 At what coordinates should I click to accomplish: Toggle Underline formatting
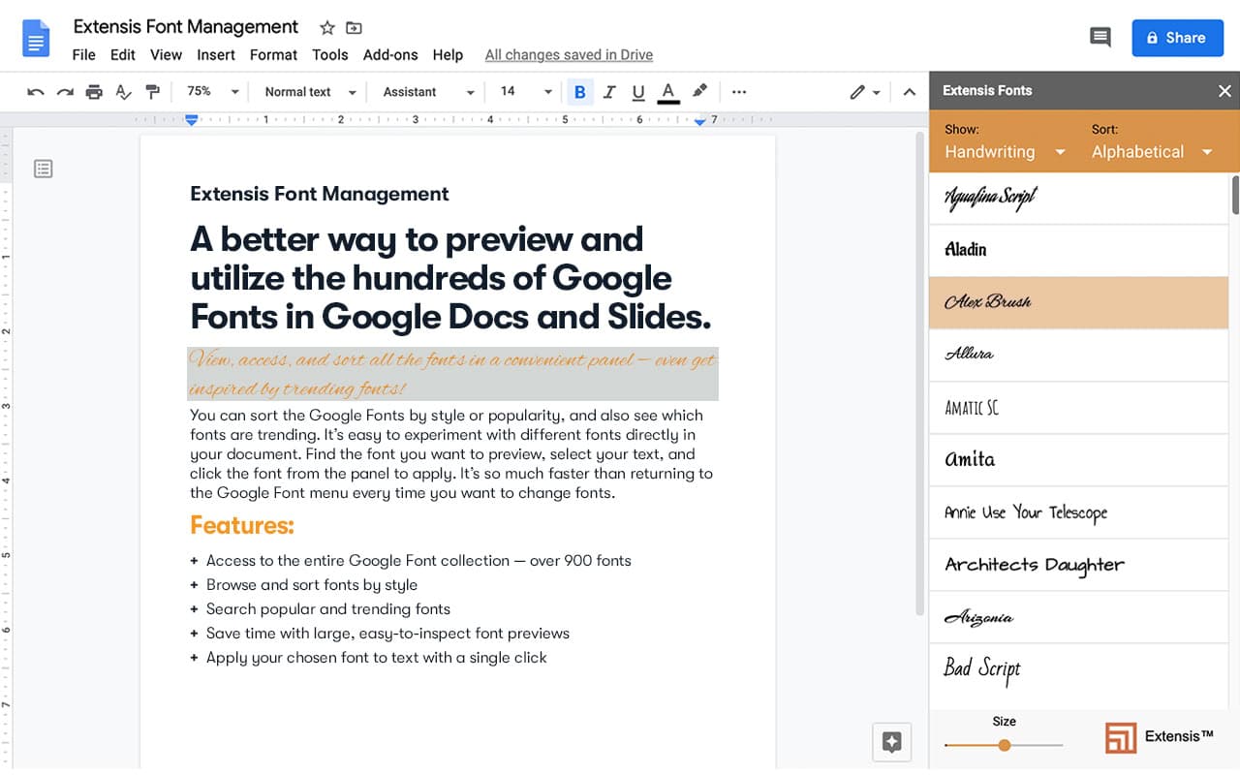click(637, 92)
